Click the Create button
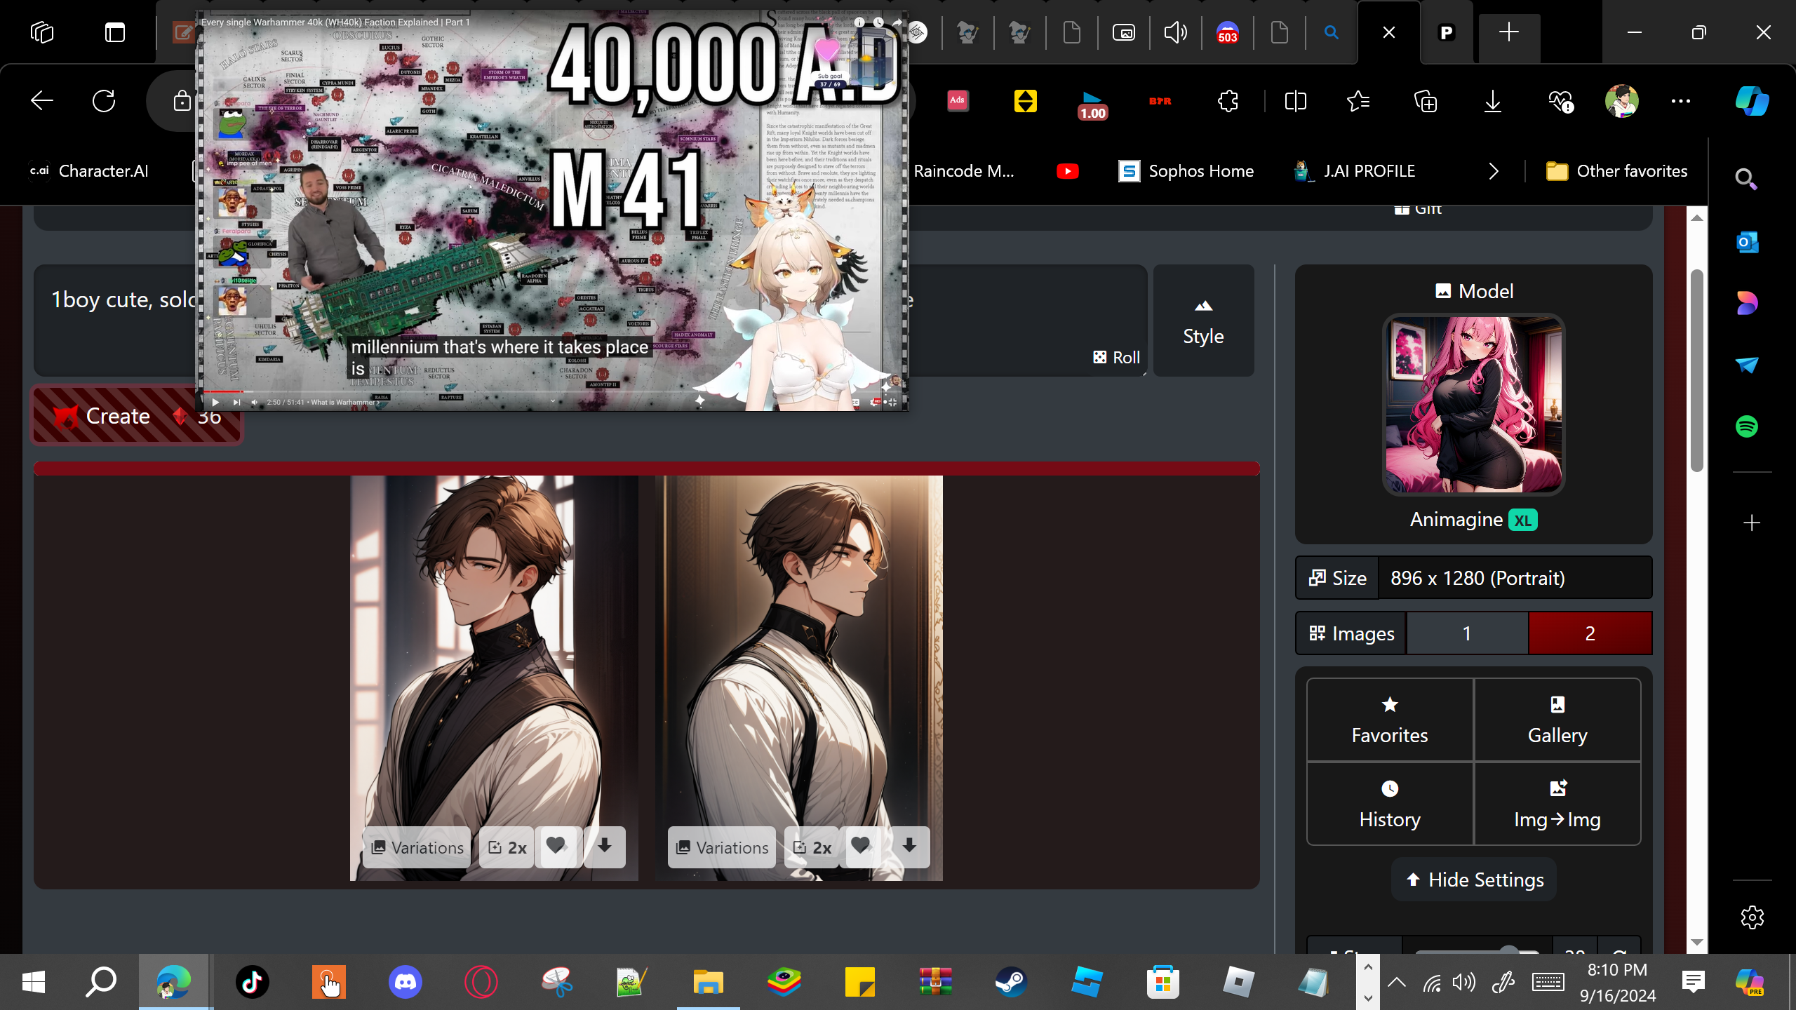 click(x=137, y=416)
